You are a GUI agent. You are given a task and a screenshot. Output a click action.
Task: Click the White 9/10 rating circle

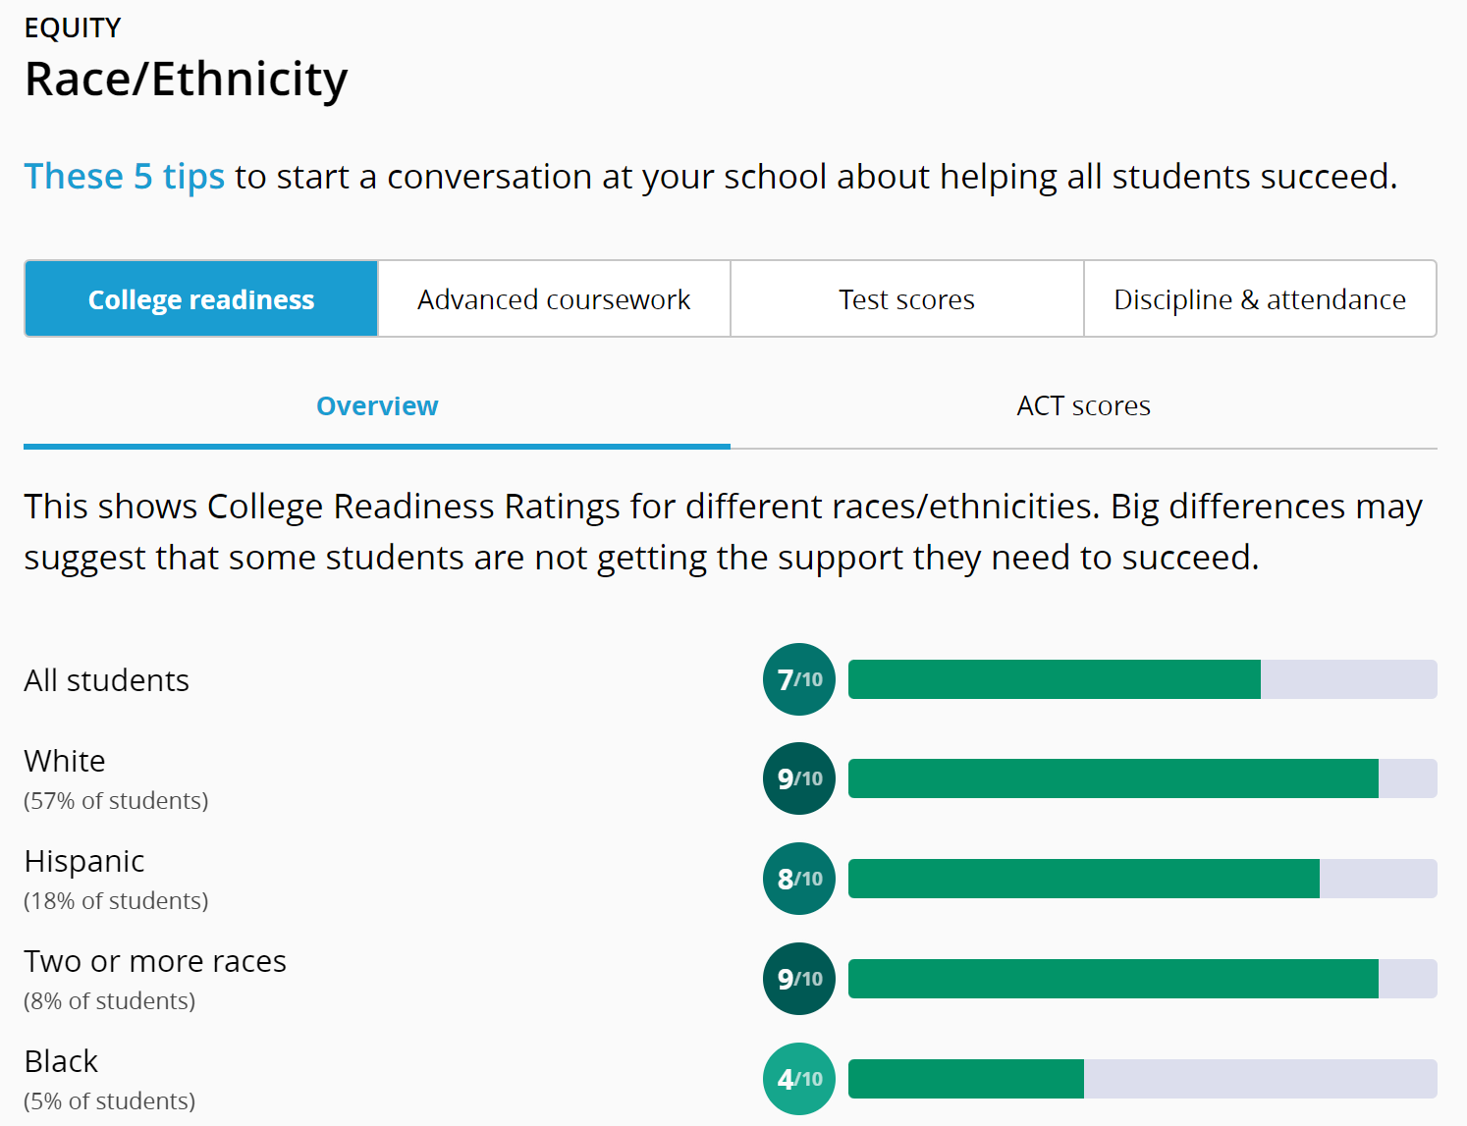tap(798, 778)
